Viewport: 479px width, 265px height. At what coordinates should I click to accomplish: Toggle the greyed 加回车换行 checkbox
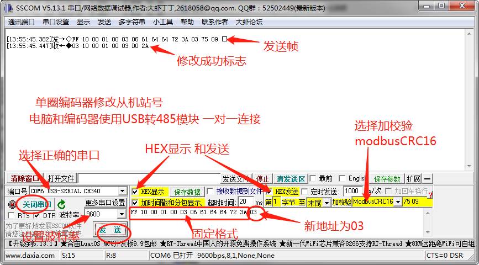click(388, 191)
